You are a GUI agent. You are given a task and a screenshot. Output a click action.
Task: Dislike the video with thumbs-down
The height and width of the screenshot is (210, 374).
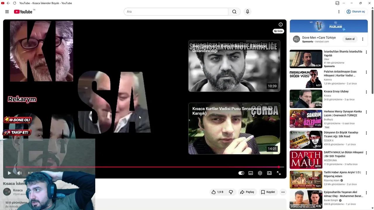(x=231, y=192)
